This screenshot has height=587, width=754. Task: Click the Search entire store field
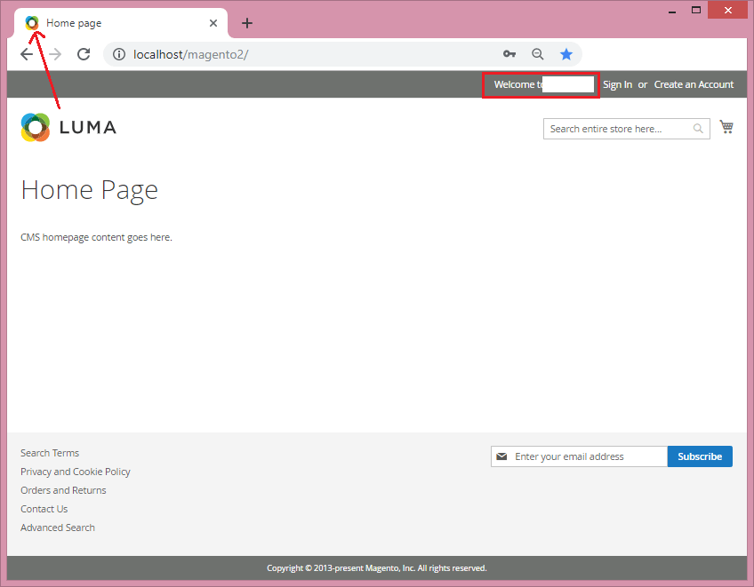point(618,129)
